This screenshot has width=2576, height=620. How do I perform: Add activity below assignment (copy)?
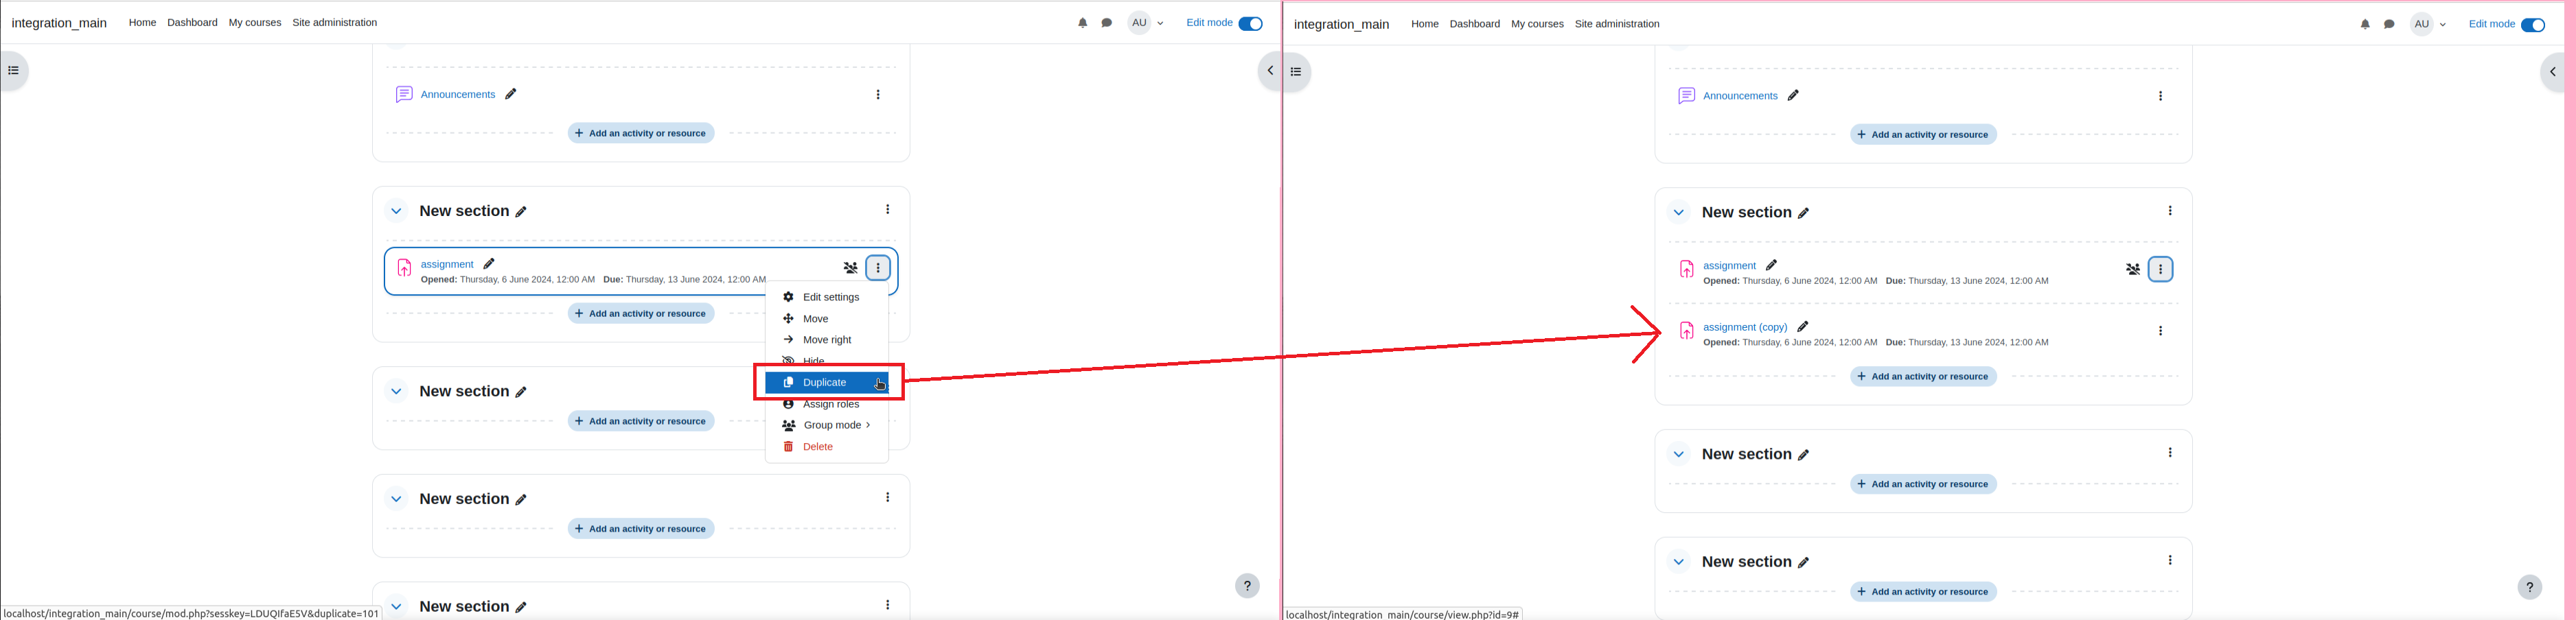click(x=1923, y=377)
